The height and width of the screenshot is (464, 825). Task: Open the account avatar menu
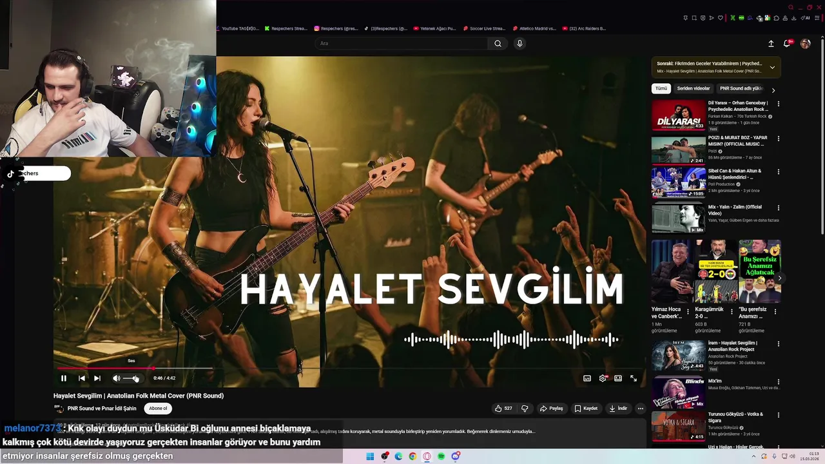click(x=805, y=43)
